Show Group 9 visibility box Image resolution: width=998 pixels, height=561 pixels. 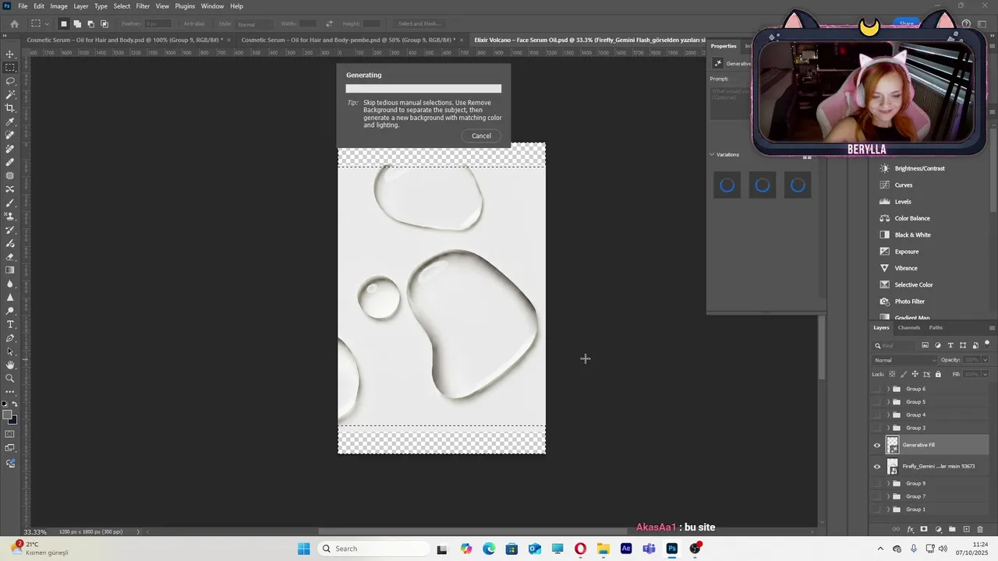tap(877, 483)
